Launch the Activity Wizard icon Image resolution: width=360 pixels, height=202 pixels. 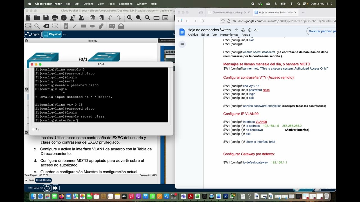coord(81,18)
